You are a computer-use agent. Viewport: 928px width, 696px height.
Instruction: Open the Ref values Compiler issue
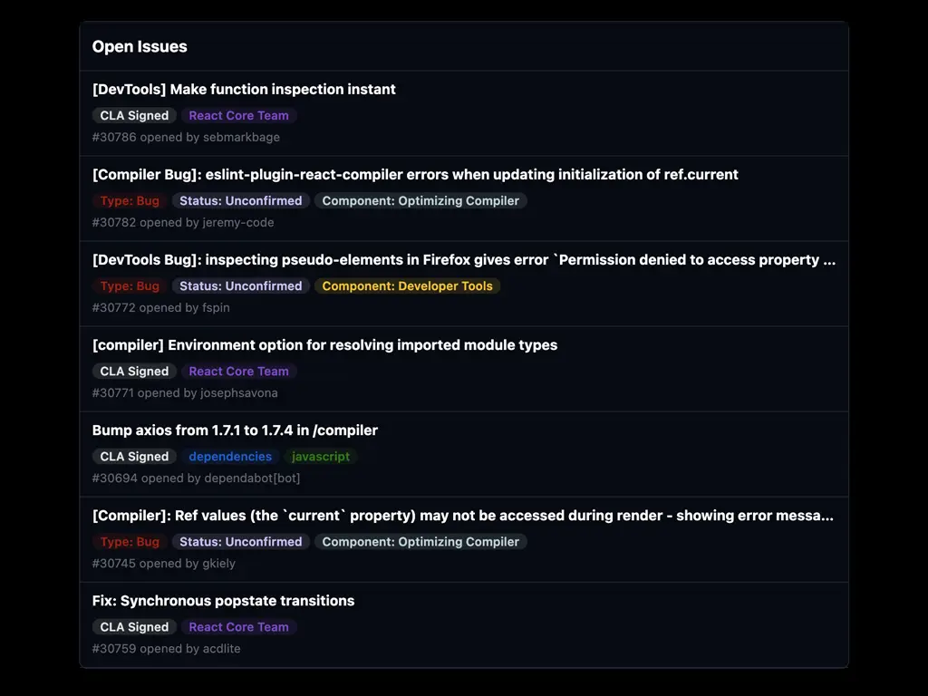click(x=462, y=516)
